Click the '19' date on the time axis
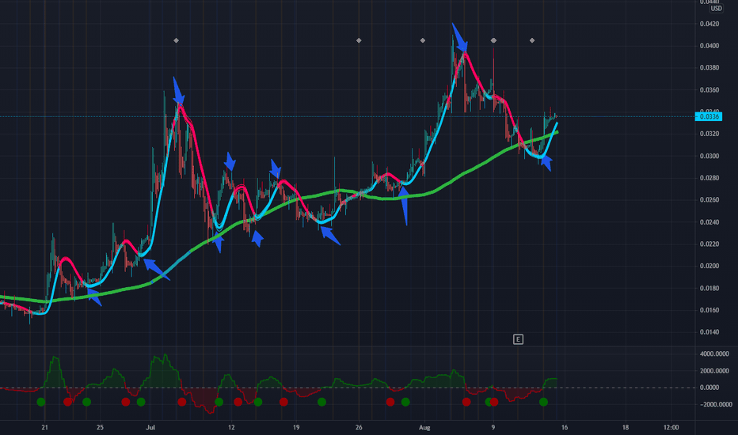738x435 pixels. tap(296, 427)
